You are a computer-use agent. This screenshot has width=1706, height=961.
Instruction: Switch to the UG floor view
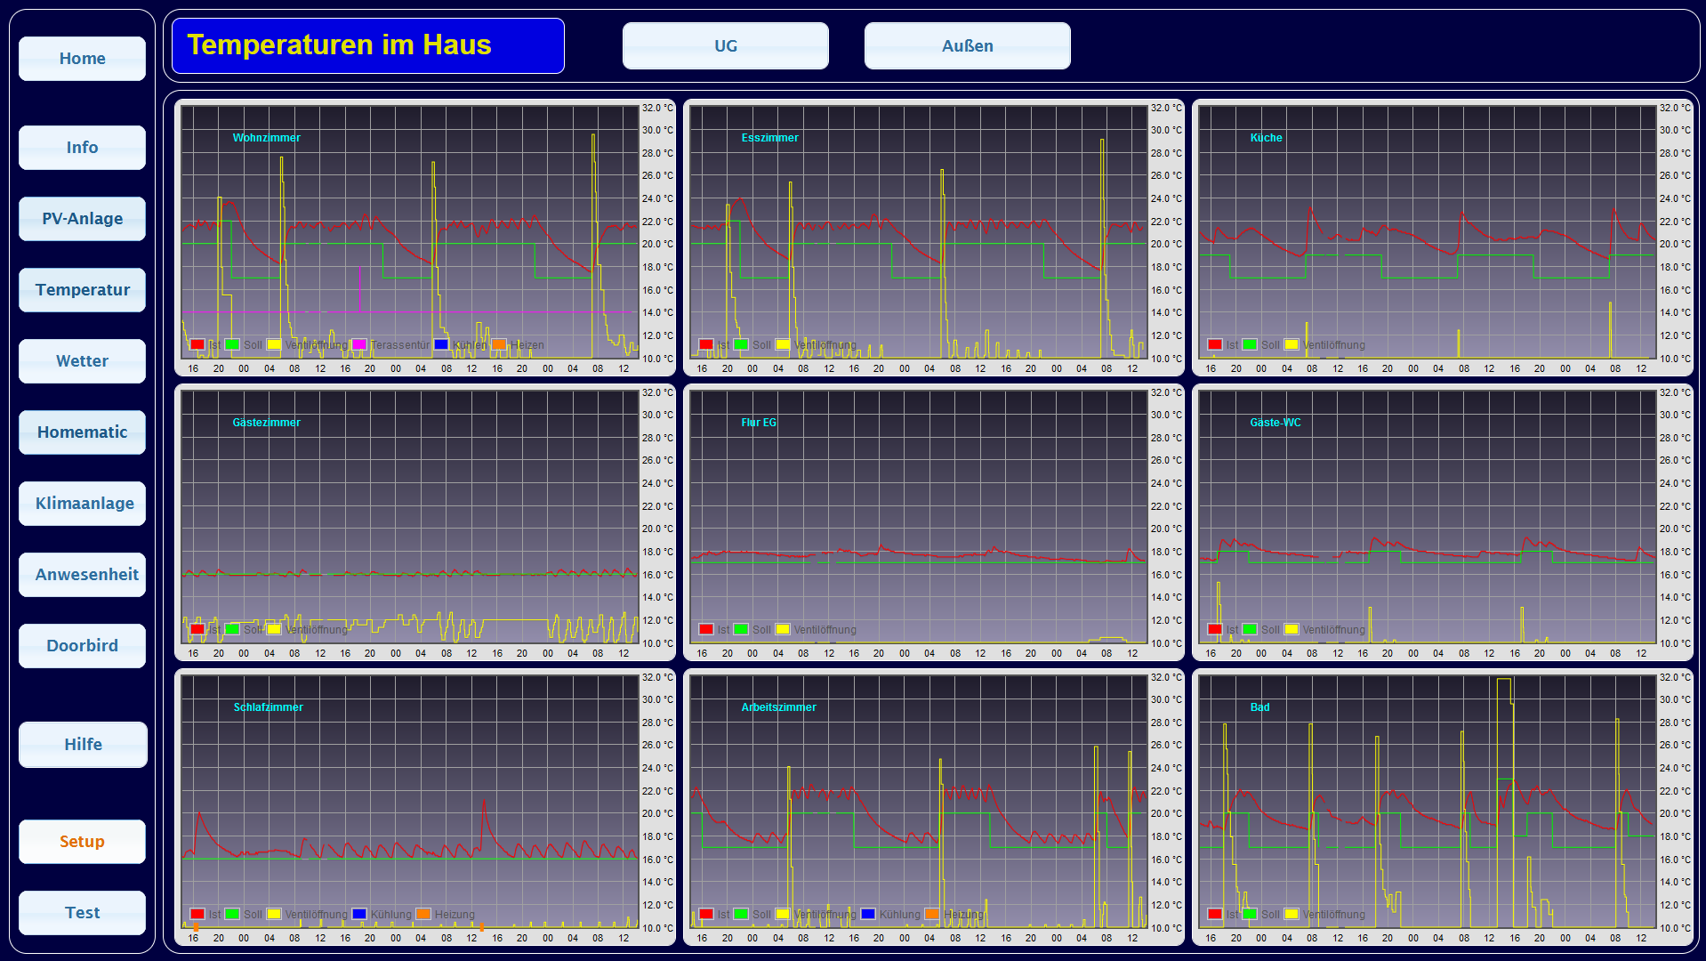pyautogui.click(x=726, y=46)
